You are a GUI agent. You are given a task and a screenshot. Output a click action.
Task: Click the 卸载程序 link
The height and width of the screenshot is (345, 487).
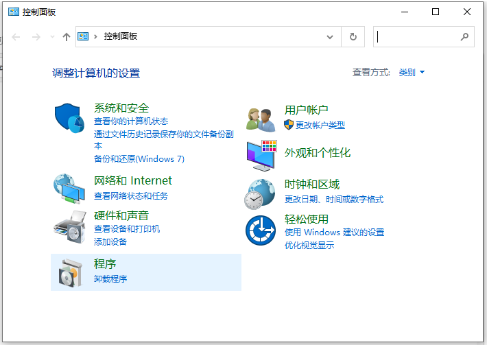[x=110, y=278]
